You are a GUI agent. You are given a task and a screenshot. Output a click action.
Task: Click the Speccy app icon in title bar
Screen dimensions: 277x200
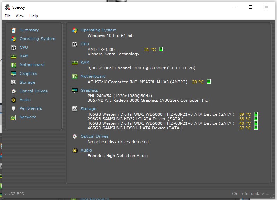point(8,7)
